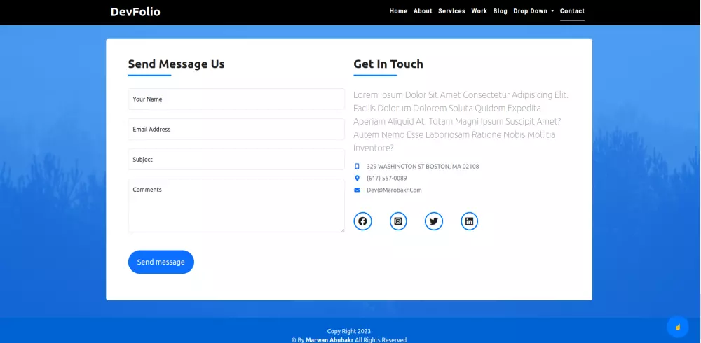Click the icon beside the (617) phone number

tap(357, 178)
